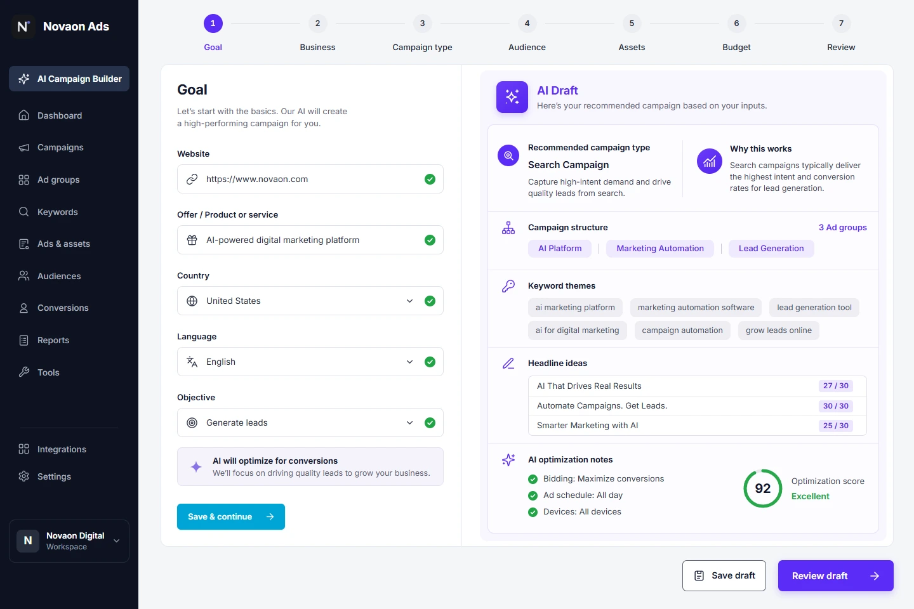Viewport: 914px width, 609px height.
Task: Click the Integrations icon in sidebar
Action: 24,449
